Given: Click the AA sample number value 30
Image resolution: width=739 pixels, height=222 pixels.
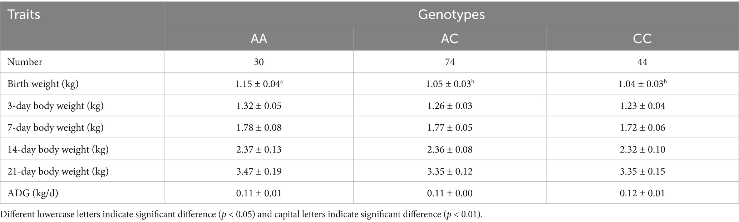Looking at the screenshot, I should tap(258, 62).
